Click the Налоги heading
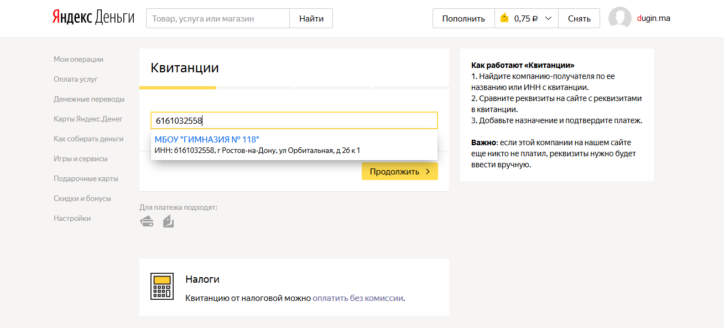Screen dimensions: 724x328 click(202, 279)
